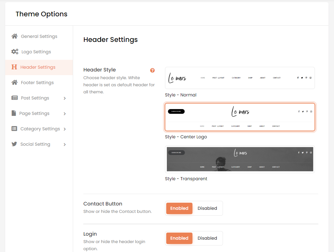Select the Style - Center Logo header preview
Viewport: 334px width, 252px height.
(x=240, y=117)
